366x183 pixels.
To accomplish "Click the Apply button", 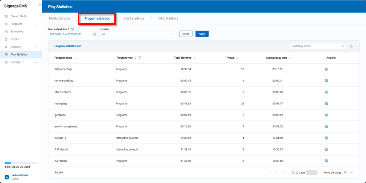I will [202, 34].
